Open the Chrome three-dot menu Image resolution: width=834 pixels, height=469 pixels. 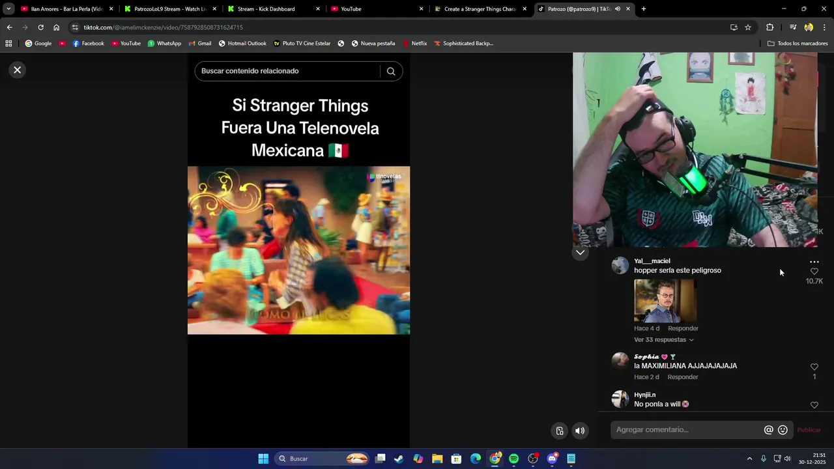(x=824, y=27)
